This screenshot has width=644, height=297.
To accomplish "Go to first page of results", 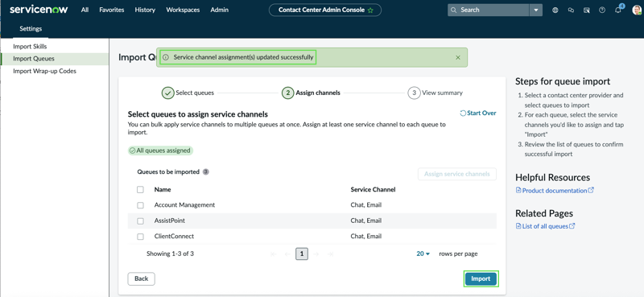I will coord(273,254).
